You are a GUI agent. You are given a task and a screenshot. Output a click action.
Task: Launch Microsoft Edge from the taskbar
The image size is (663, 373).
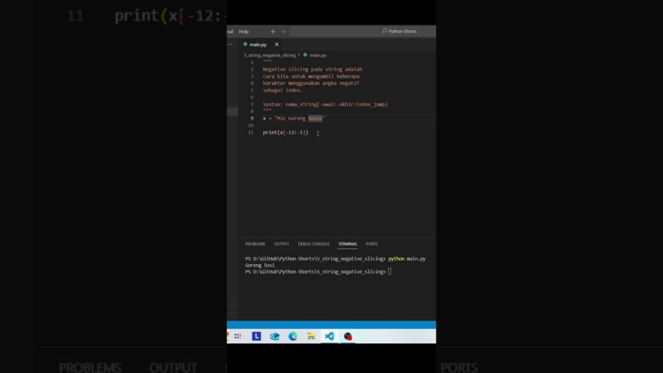coord(293,336)
